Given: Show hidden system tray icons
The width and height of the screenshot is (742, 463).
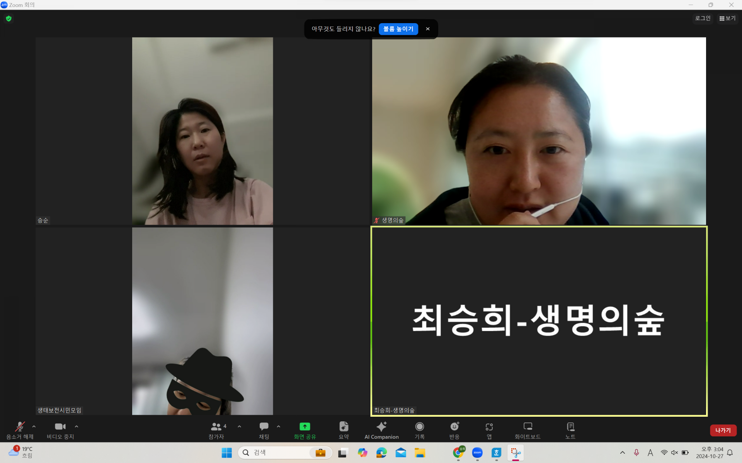Looking at the screenshot, I should [622, 453].
